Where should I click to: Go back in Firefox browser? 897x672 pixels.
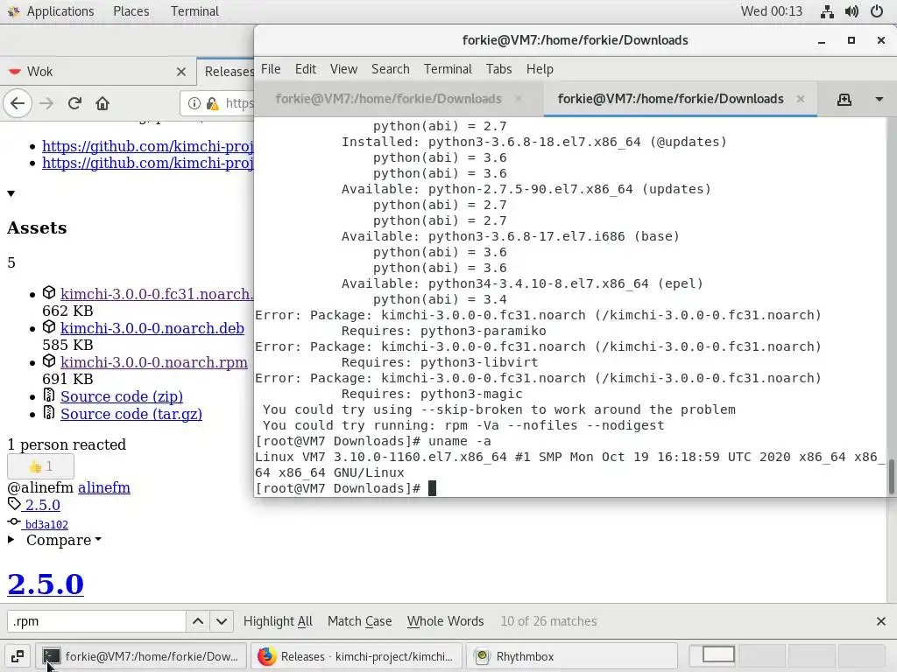coord(18,103)
